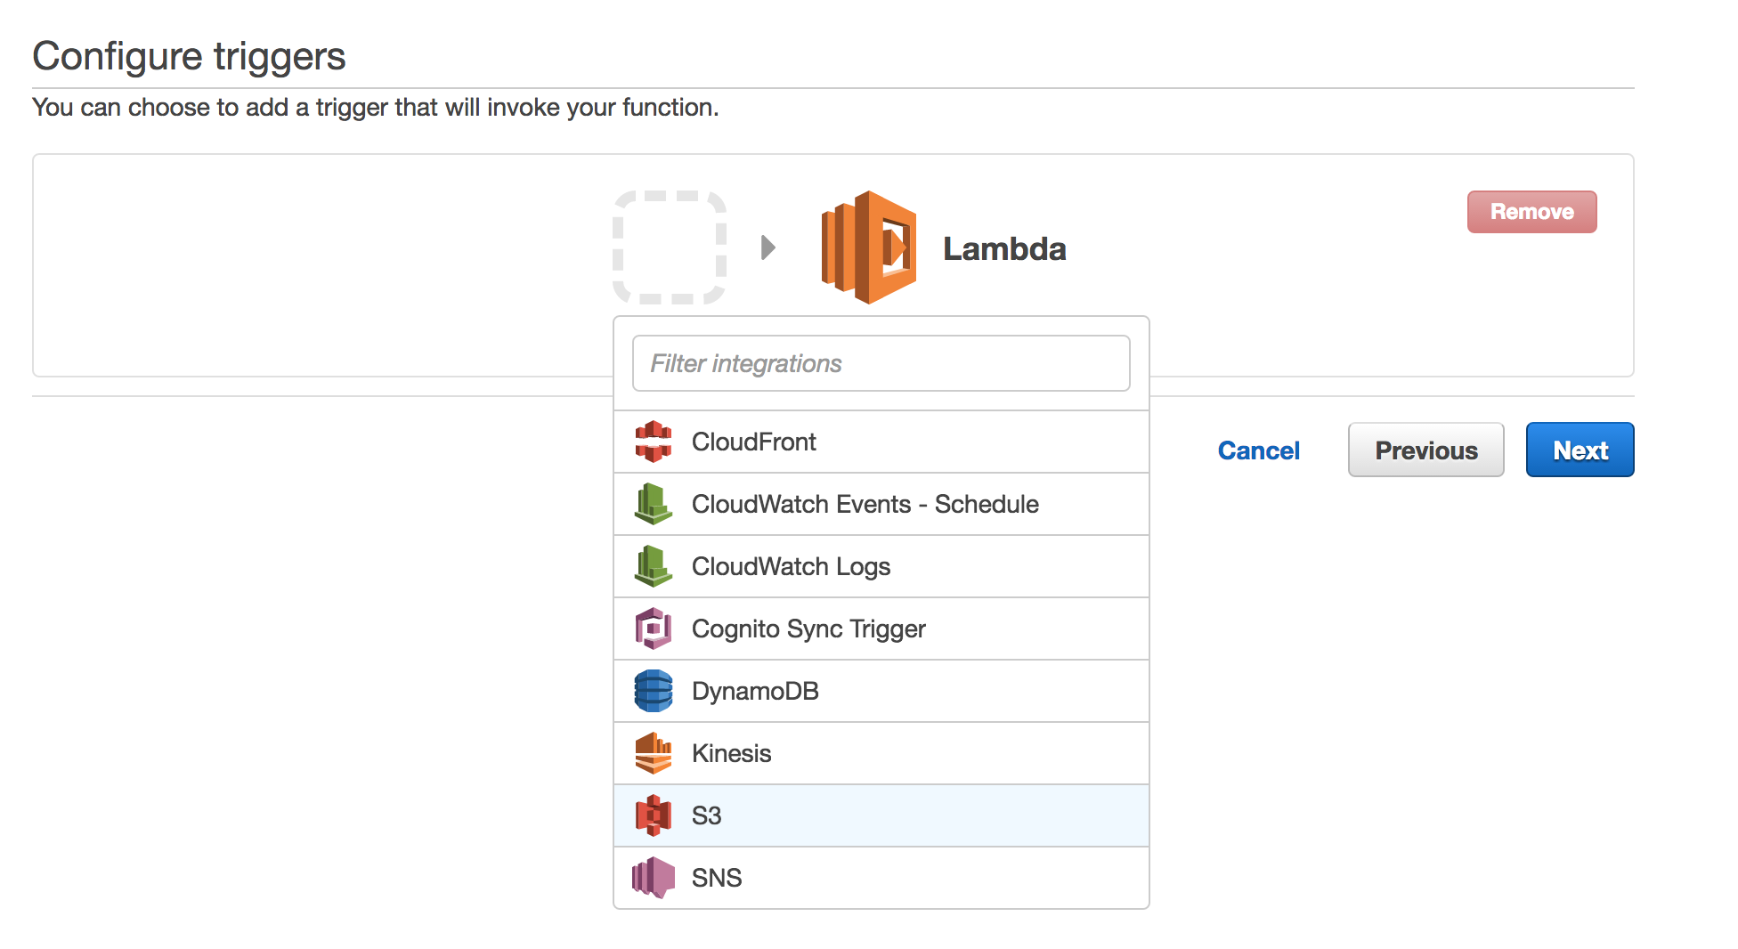
Task: Select the DynamoDB service icon
Action: 653,691
